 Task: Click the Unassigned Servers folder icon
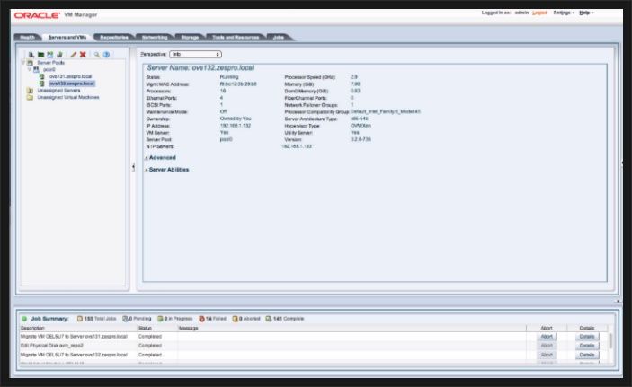point(30,90)
